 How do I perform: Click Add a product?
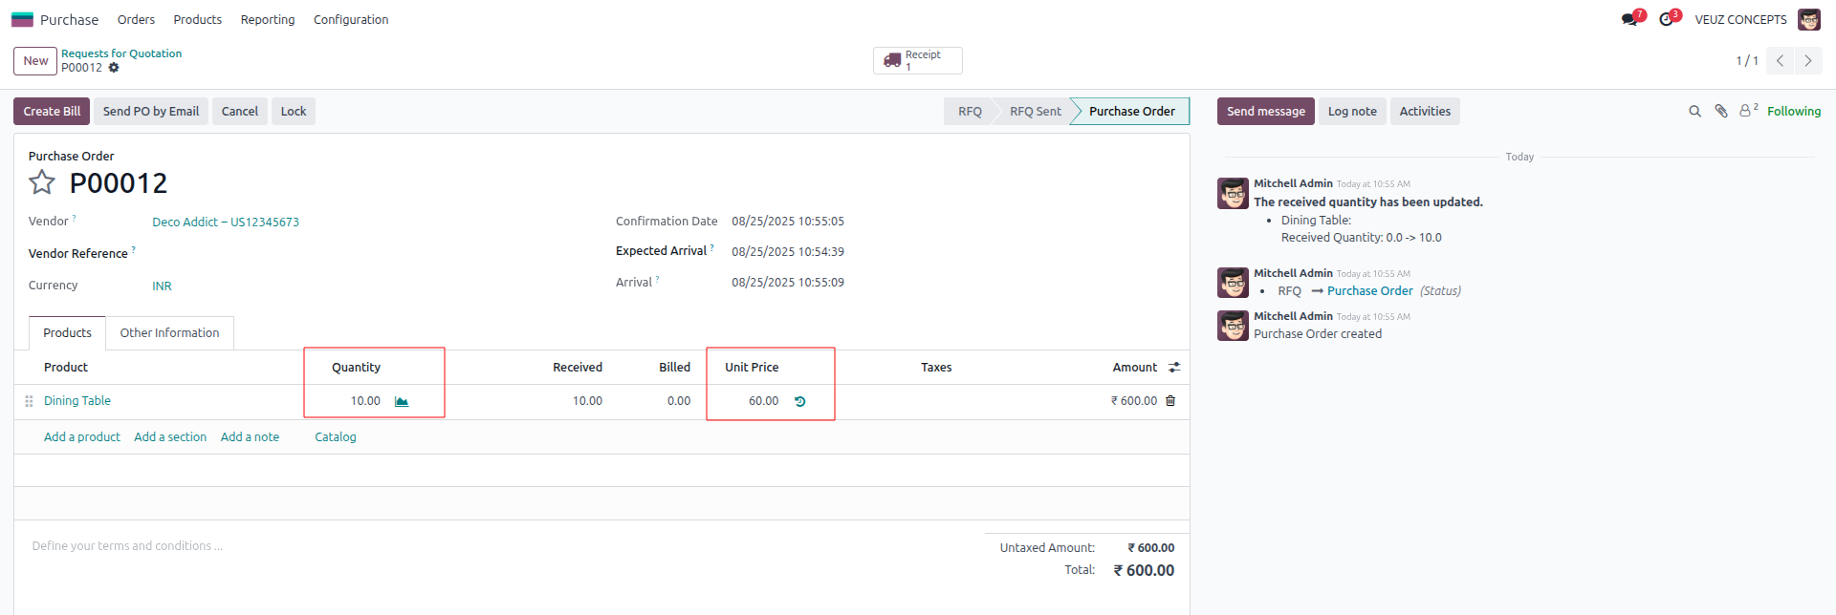click(x=82, y=437)
